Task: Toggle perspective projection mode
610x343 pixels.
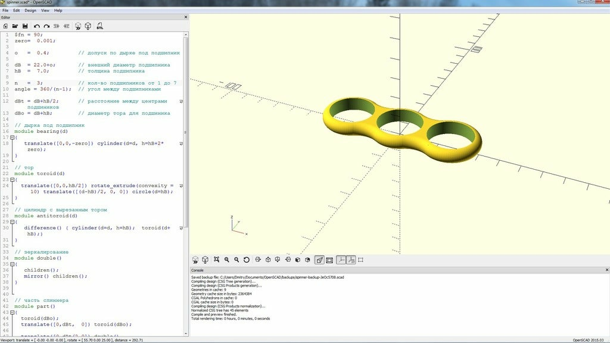Action: (319, 260)
